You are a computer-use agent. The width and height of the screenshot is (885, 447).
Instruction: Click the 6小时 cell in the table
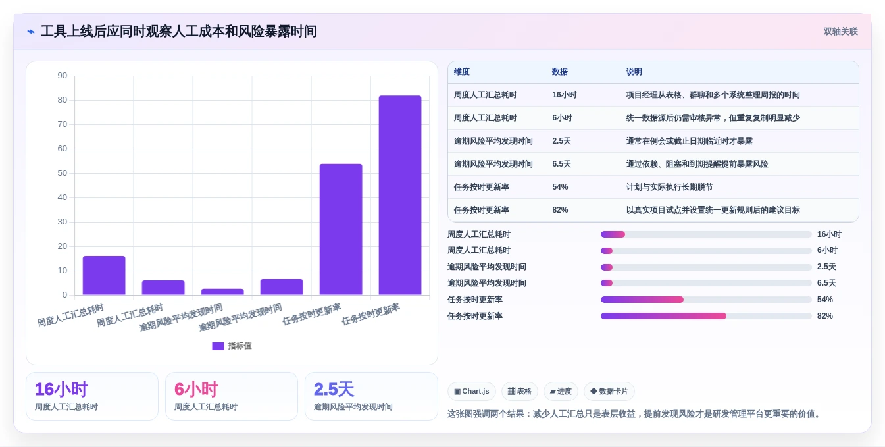point(563,118)
